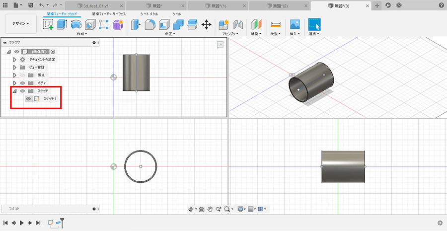This screenshot has width=447, height=231.
Task: Click the extrude feature in the timeline
Action: (x=58, y=223)
